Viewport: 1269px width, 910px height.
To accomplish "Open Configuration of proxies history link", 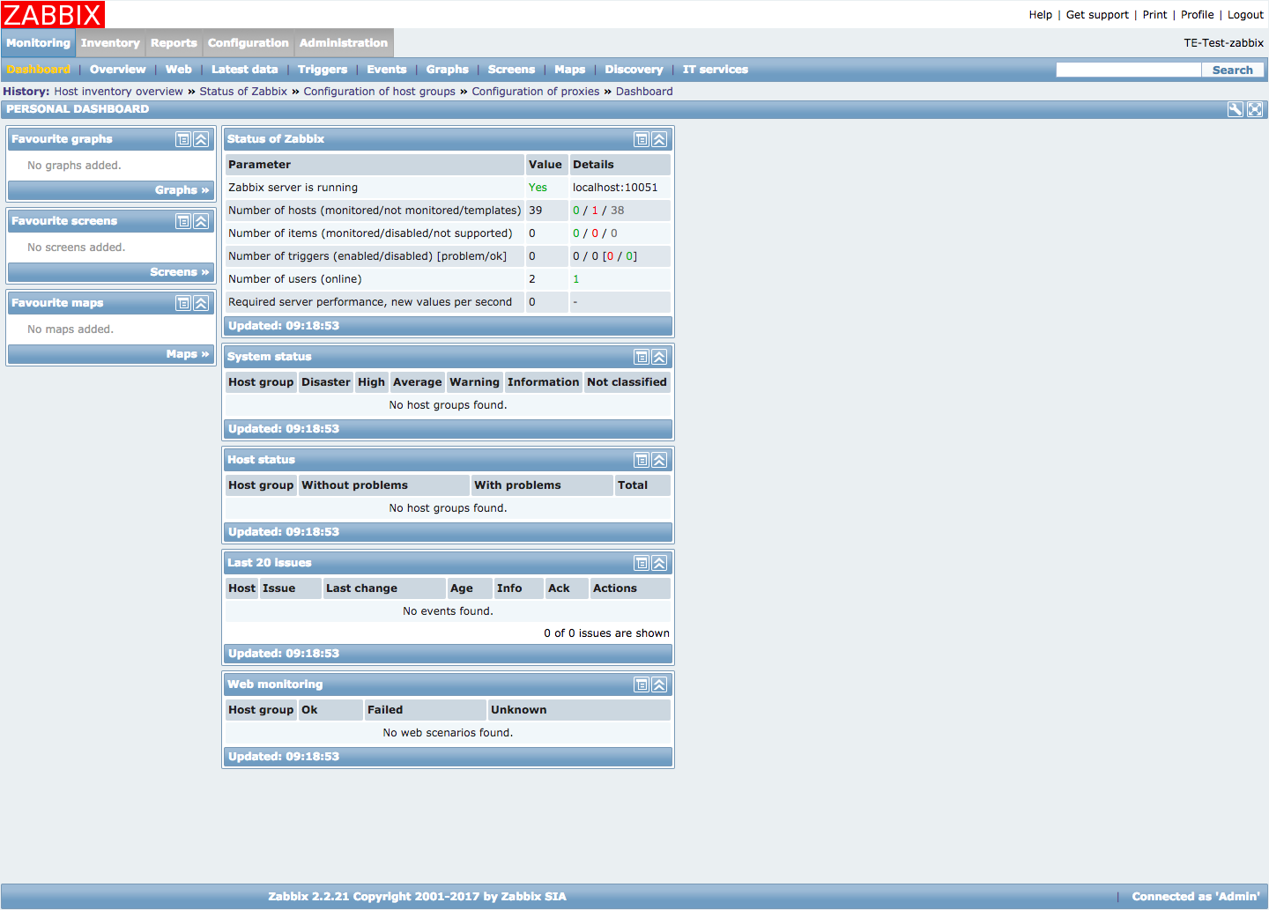I will tap(536, 92).
